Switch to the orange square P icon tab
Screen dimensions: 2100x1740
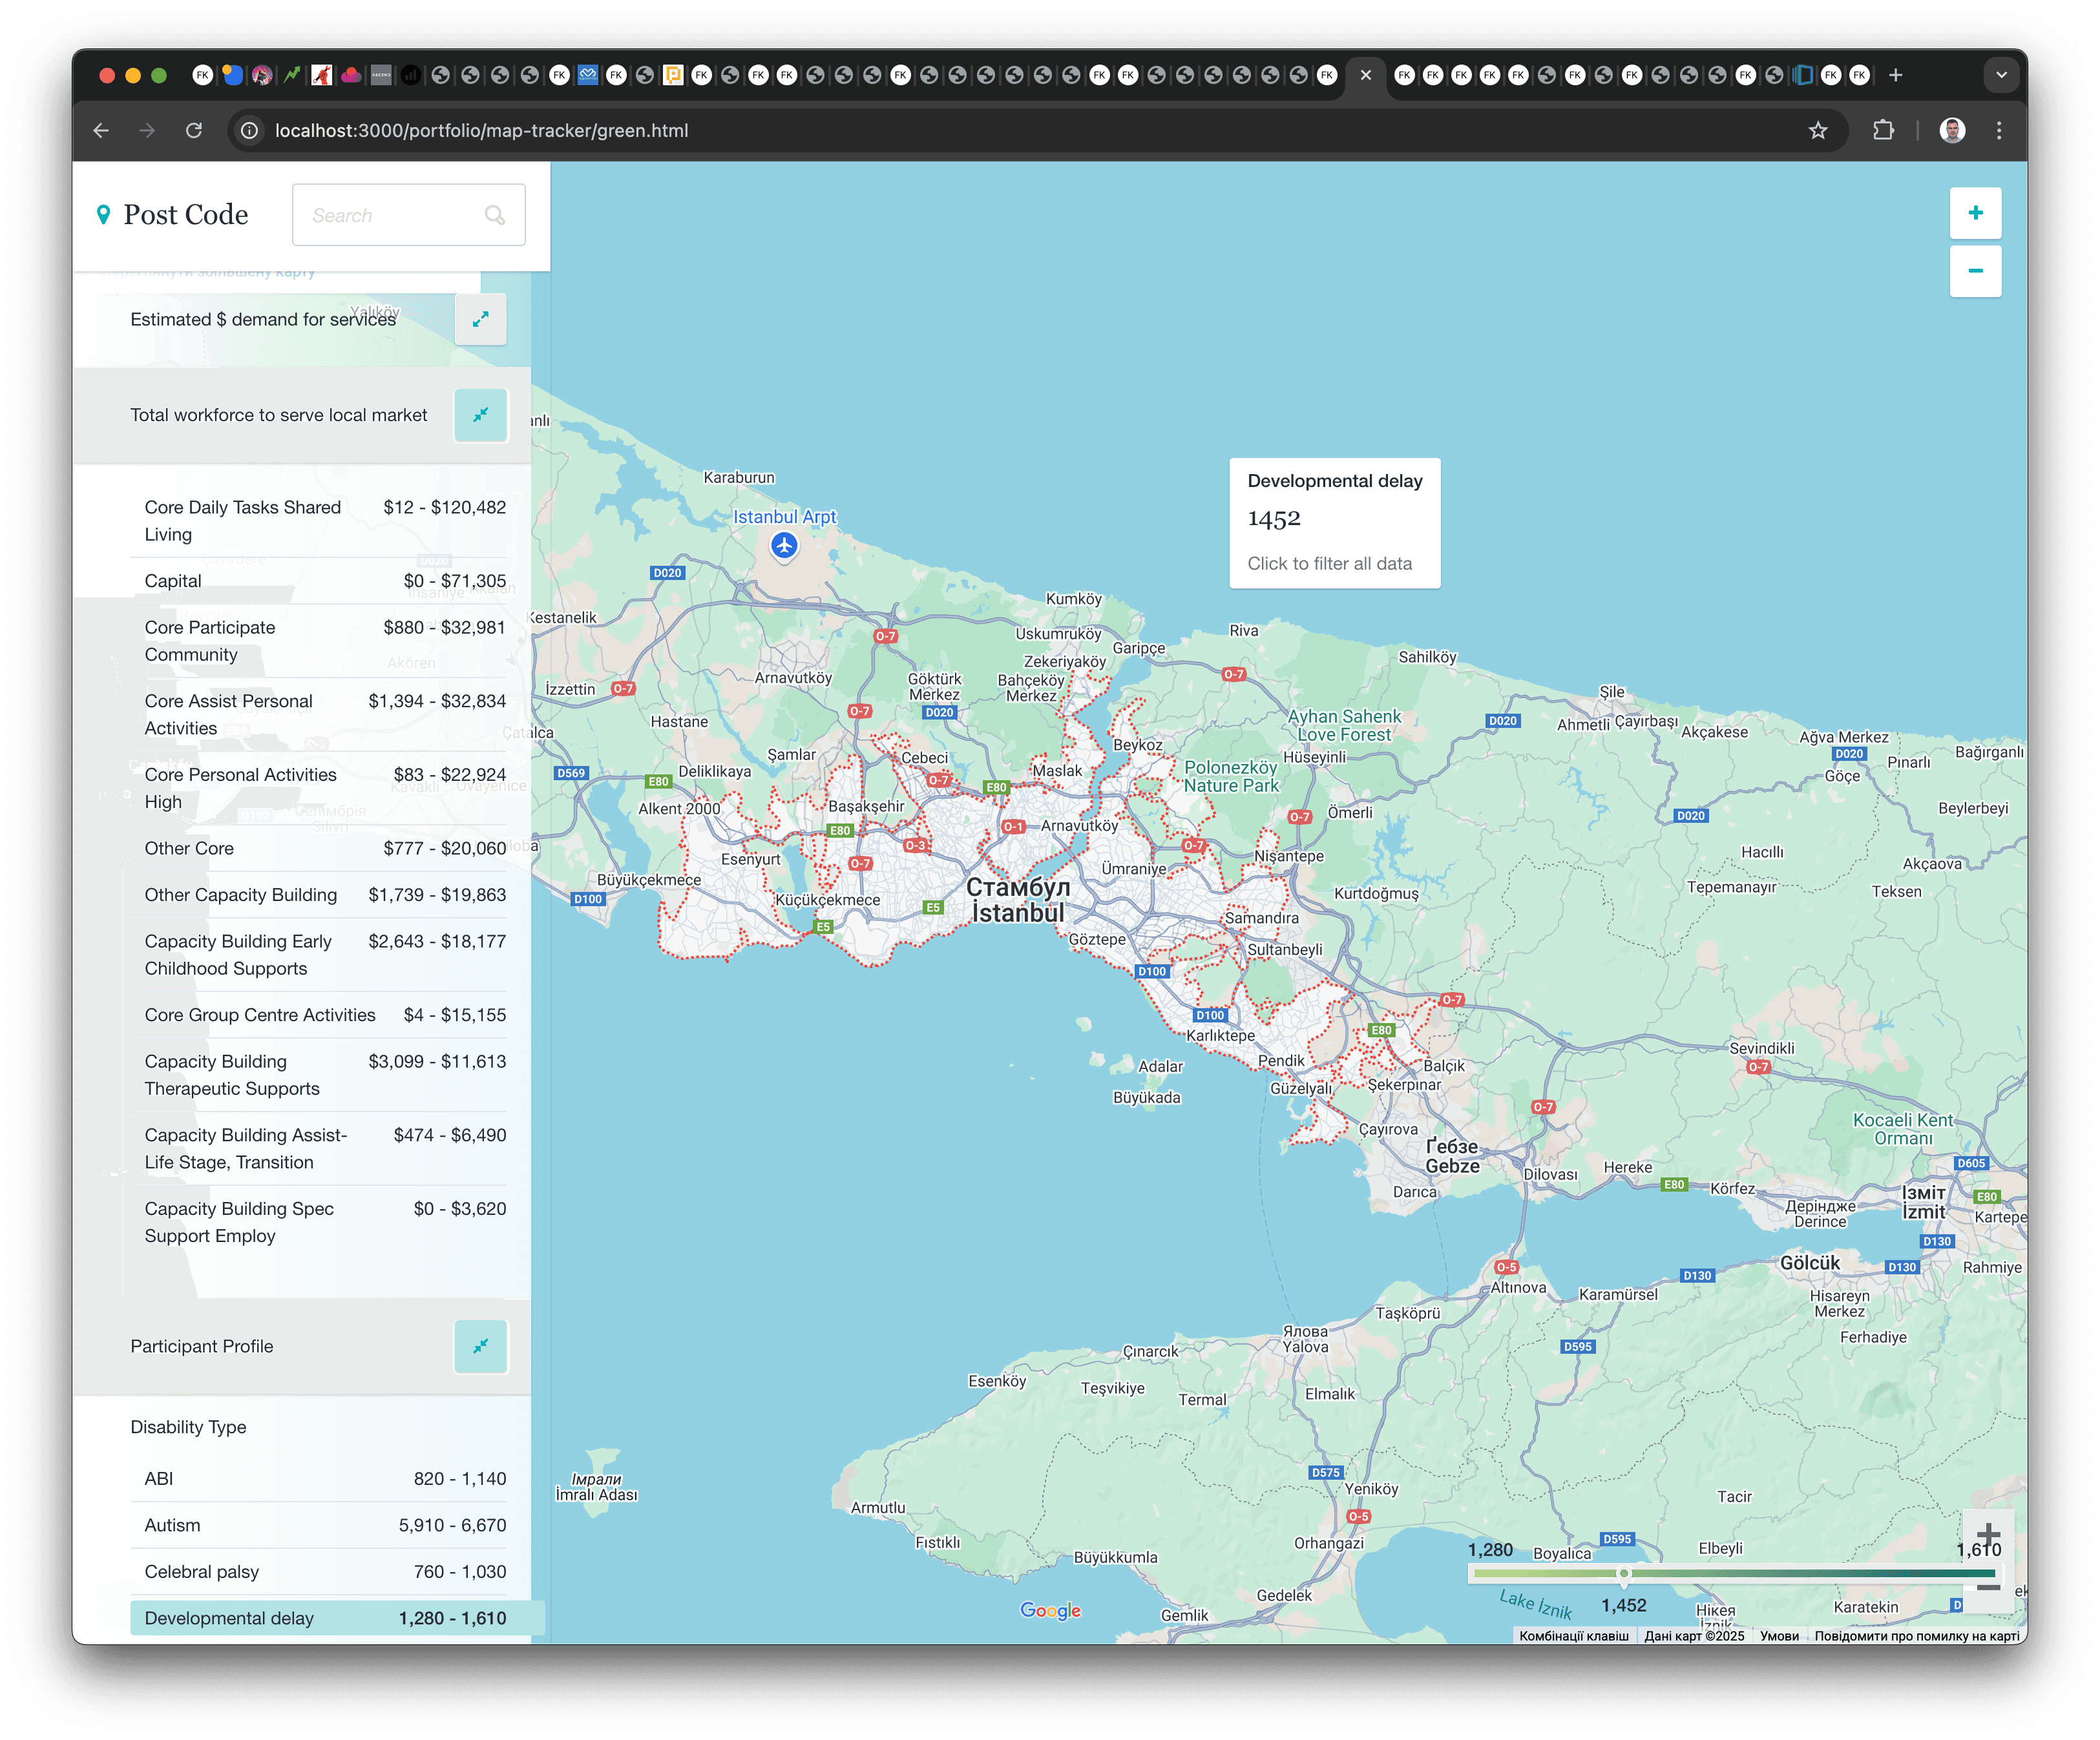(673, 75)
